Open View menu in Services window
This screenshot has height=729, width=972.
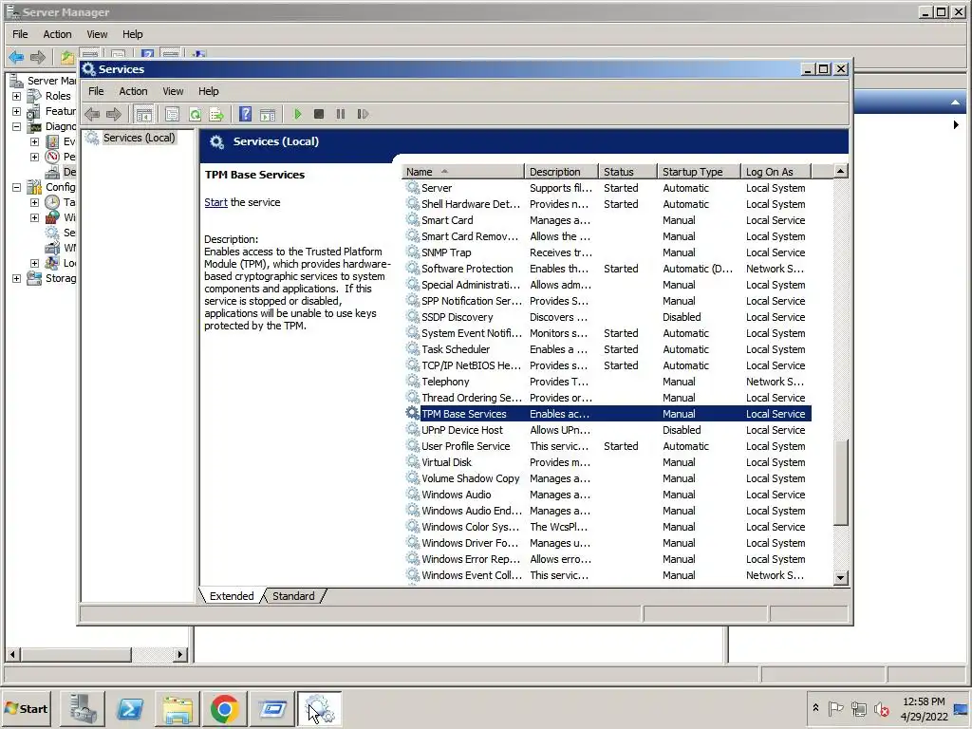[x=173, y=91]
